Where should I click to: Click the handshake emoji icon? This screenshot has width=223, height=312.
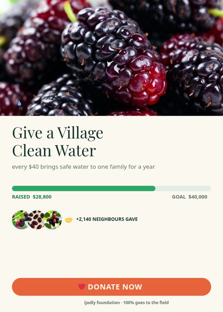click(x=69, y=220)
